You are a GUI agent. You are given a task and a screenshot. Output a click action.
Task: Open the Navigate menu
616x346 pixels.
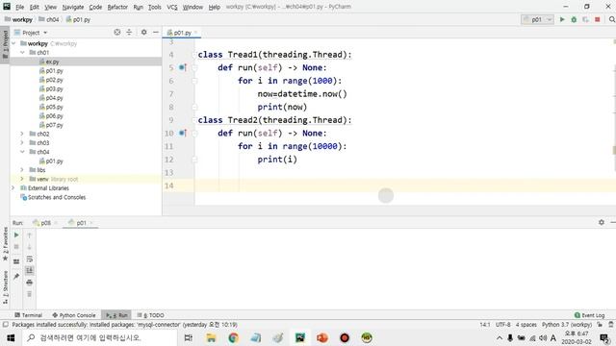tap(73, 7)
